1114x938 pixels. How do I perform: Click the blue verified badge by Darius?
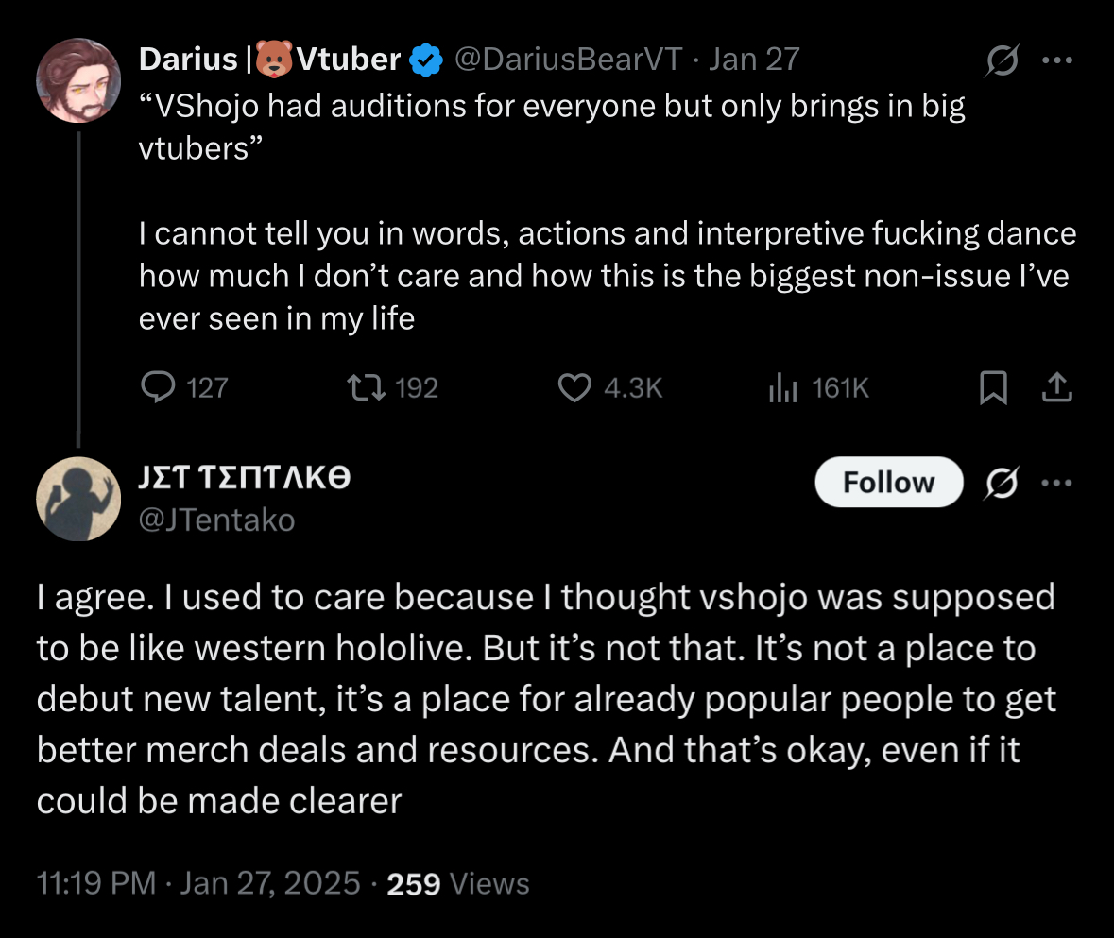click(429, 60)
